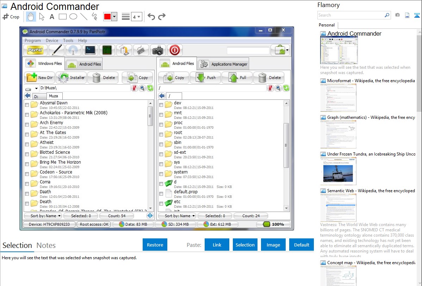The height and width of the screenshot is (286, 422).
Task: Choose the arrow pointer tool
Action: click(x=42, y=17)
